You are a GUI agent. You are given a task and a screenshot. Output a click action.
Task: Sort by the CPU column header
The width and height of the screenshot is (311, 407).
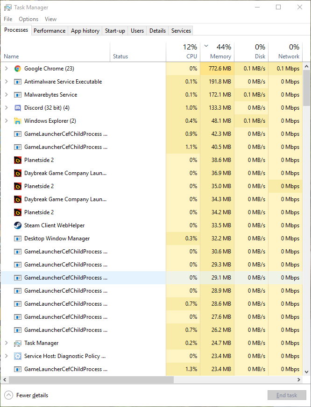pos(183,52)
